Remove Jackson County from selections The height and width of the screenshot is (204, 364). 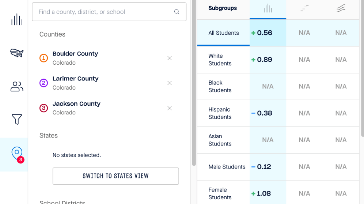tap(170, 108)
